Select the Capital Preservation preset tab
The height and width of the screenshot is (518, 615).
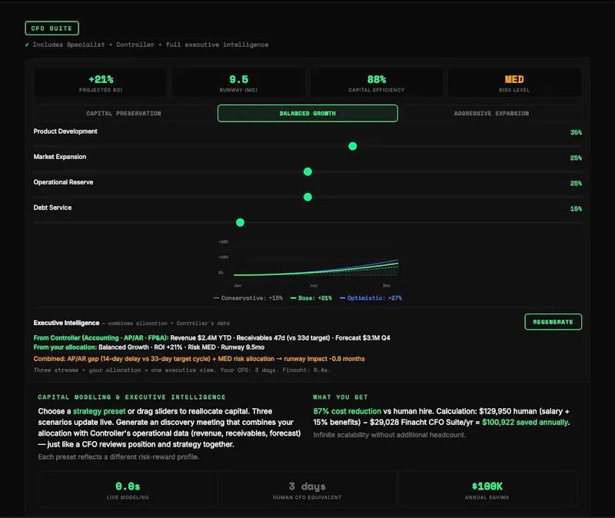pyautogui.click(x=124, y=113)
